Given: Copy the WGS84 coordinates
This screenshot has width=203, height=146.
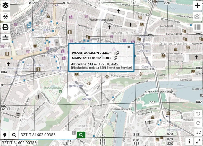Looking at the screenshot, I should [117, 53].
